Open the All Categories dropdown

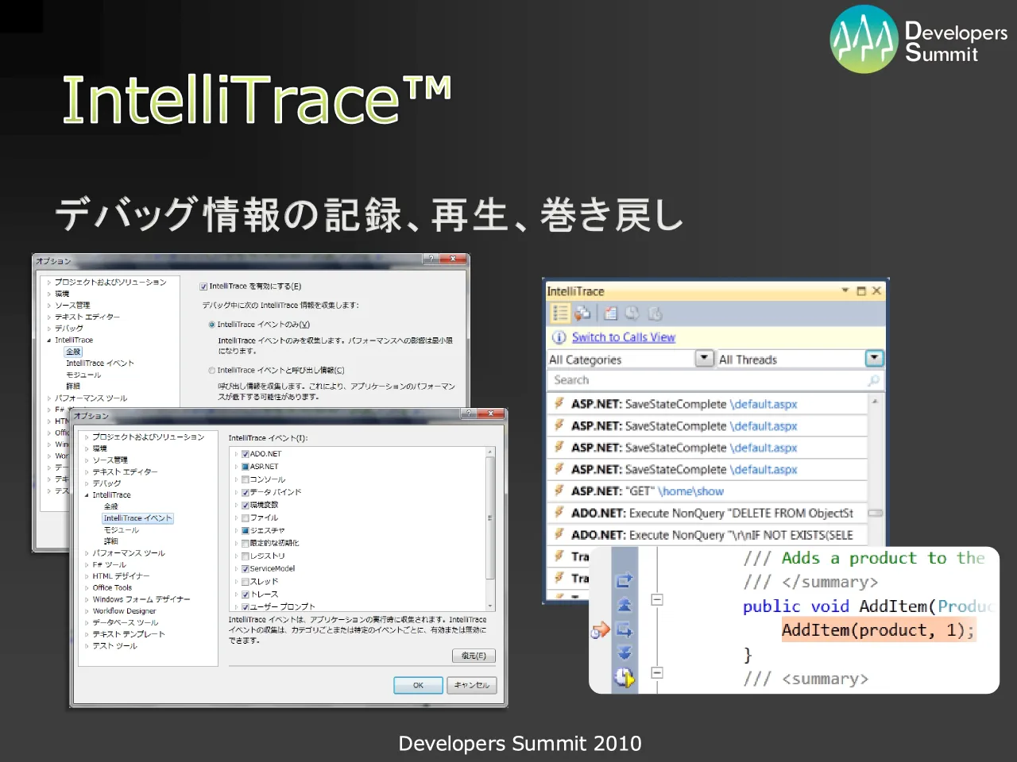(704, 359)
